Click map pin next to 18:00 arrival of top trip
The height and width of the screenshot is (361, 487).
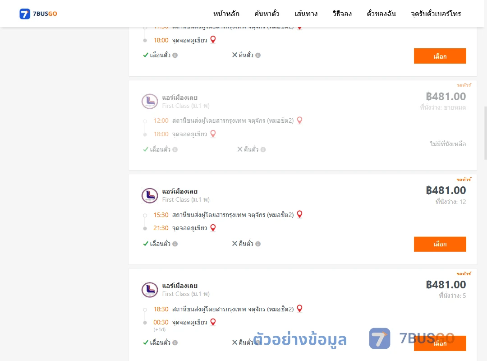[x=213, y=40]
